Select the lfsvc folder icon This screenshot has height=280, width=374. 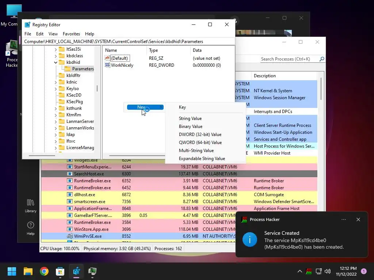pos(62,141)
